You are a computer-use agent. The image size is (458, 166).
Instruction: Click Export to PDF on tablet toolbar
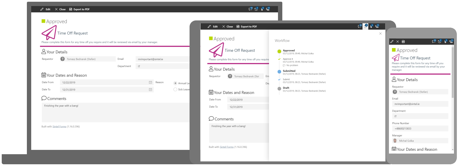pyautogui.click(x=246, y=27)
